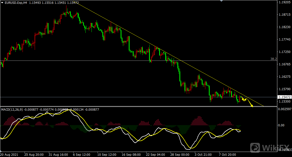Select the 38.2 horizontal Fibonacci line
292x157 pixels.
point(139,61)
